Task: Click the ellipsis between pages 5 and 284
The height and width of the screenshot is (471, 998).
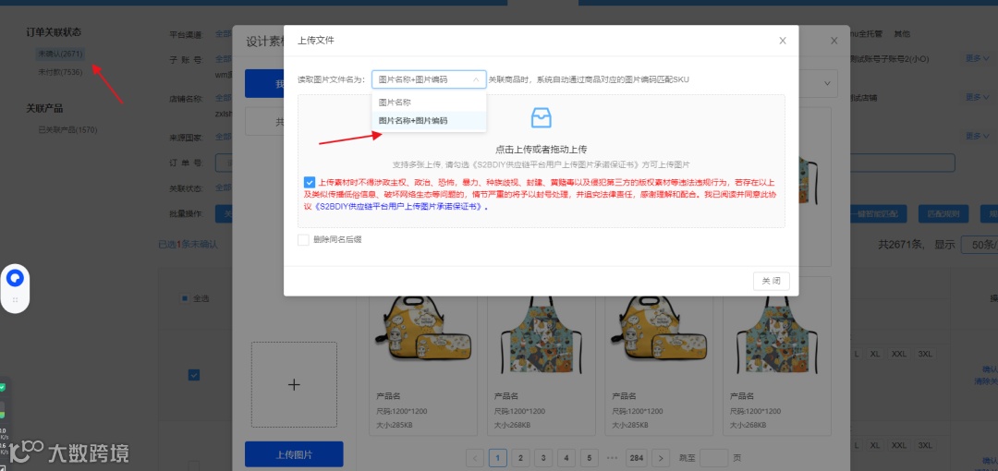Action: pyautogui.click(x=612, y=457)
